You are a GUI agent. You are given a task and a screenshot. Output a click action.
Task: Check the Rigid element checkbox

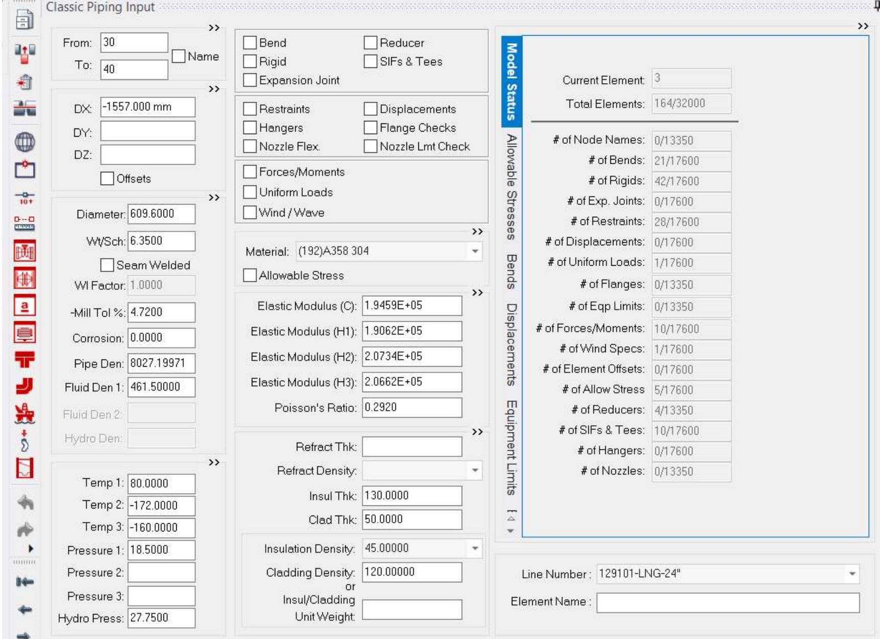tap(250, 62)
